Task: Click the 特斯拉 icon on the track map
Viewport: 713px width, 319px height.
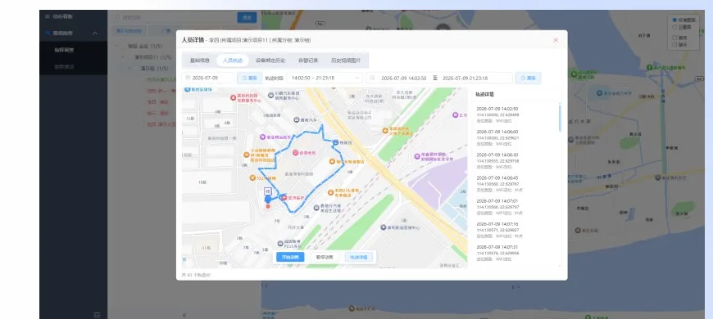Action: pos(335,142)
